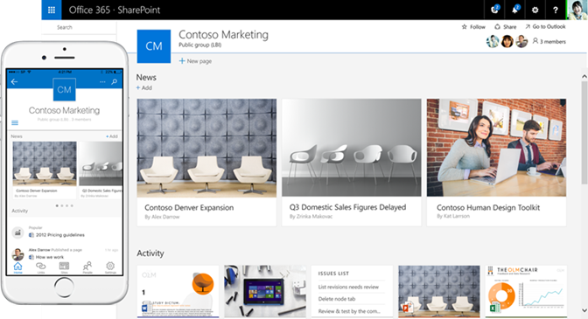Select the Sites tab on the phone
Screen dimensions: 588x319
64,267
